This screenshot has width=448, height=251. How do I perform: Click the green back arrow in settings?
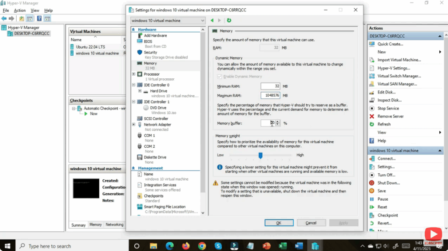point(212,21)
